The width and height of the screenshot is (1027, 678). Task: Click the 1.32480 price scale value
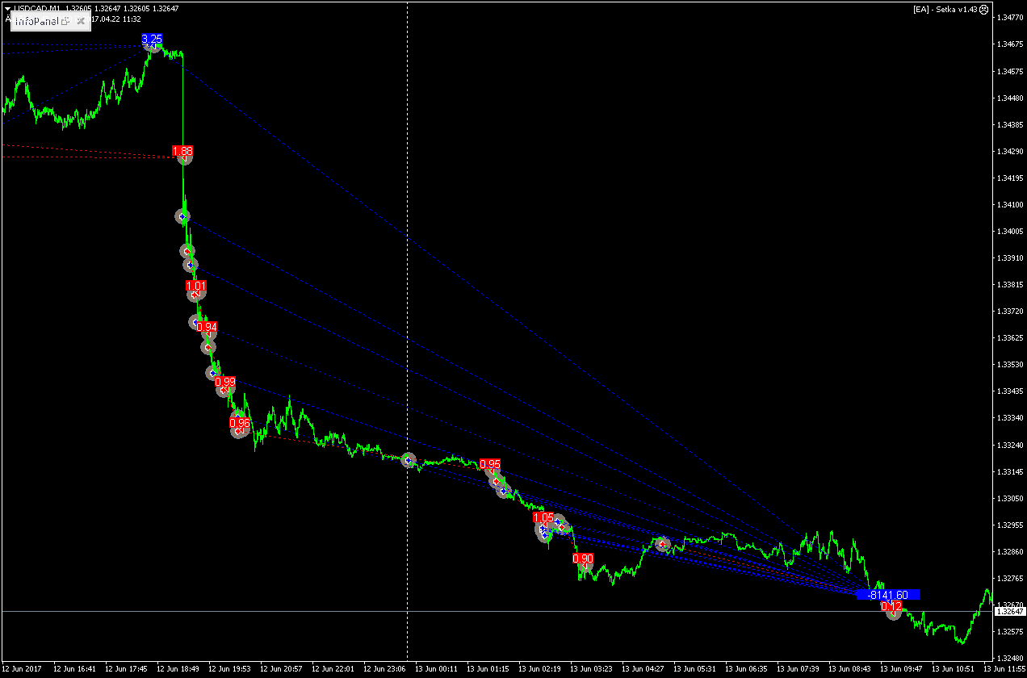[x=1009, y=658]
